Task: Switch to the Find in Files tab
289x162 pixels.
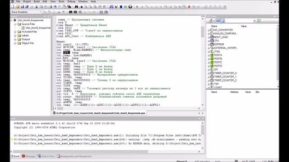Action: tap(46, 156)
